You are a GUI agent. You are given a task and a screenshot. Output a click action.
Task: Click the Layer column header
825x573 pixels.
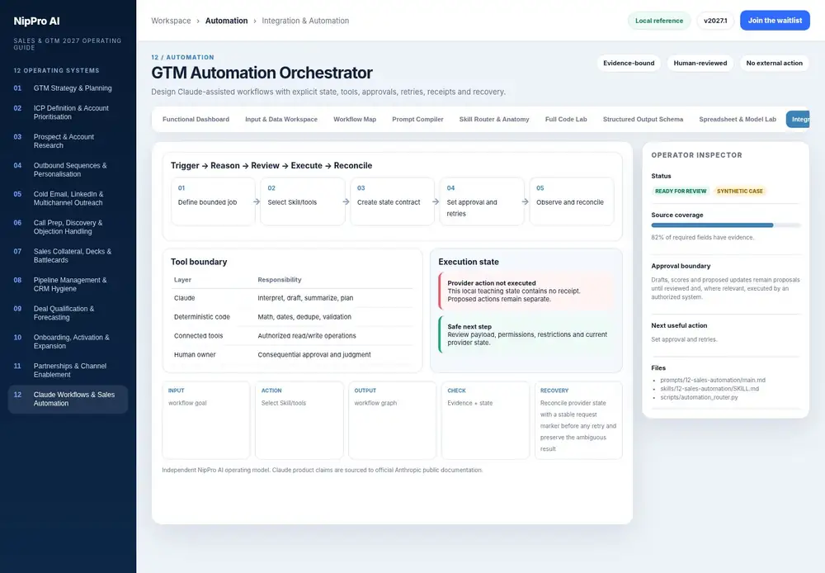(182, 280)
